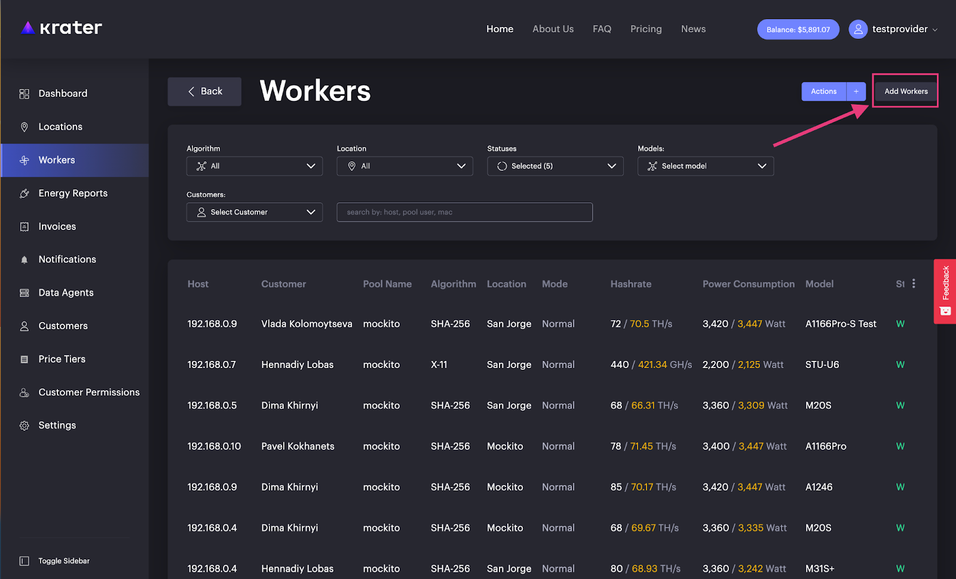Expand the testprovider account menu chevron

point(935,30)
